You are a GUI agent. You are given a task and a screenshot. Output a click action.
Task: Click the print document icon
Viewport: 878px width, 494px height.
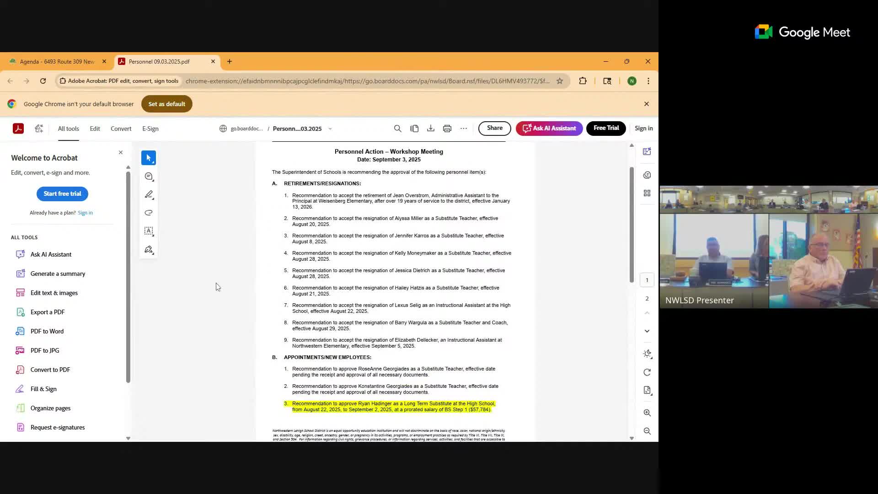tap(447, 129)
